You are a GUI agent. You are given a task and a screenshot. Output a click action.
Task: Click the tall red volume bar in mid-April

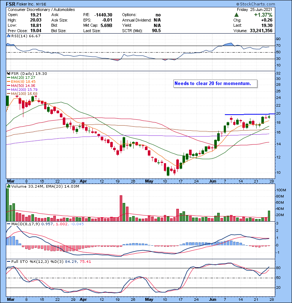coord(121,208)
